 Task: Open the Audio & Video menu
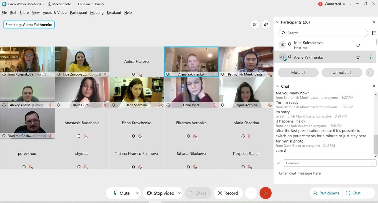[55, 13]
